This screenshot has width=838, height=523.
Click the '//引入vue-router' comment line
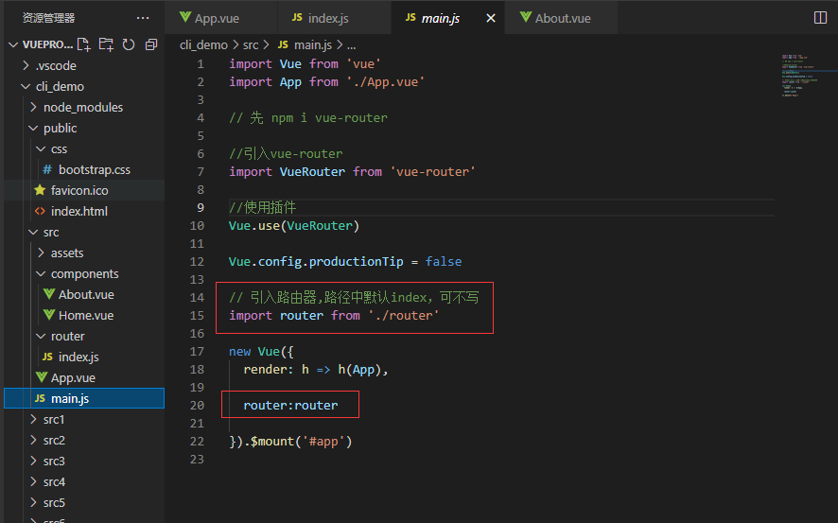pos(286,153)
